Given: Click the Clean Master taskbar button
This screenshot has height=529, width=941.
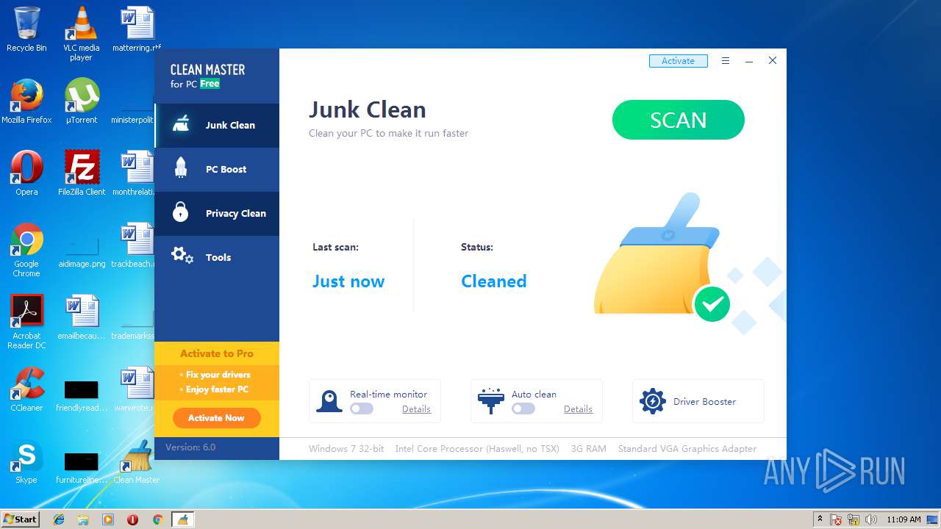Looking at the screenshot, I should click(182, 519).
